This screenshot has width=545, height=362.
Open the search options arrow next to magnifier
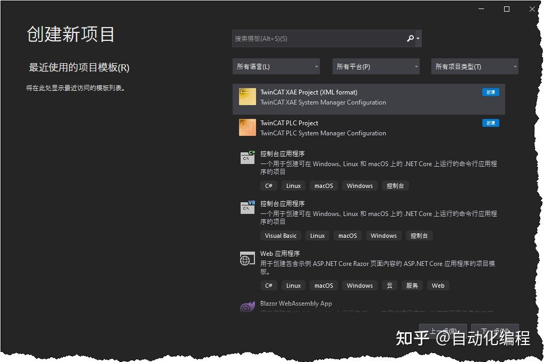click(418, 39)
